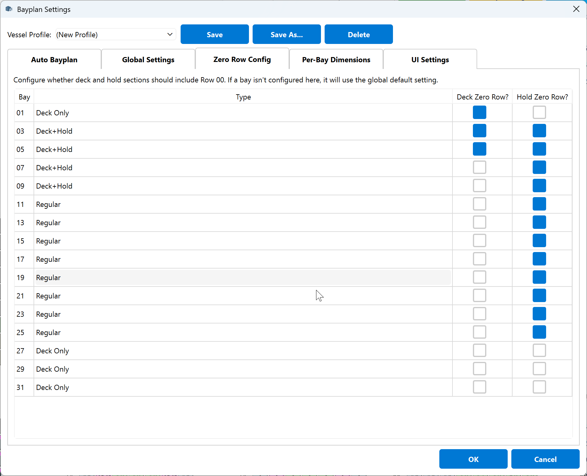Click the Delete profile button

click(358, 34)
